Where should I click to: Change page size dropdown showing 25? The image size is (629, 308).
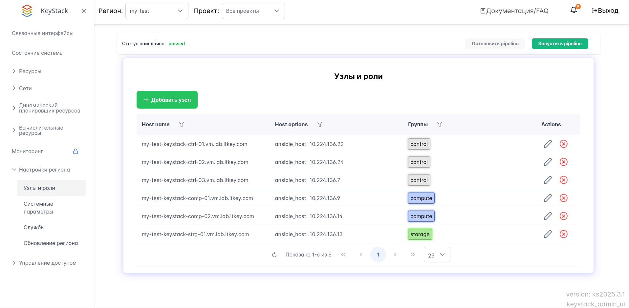coord(437,255)
